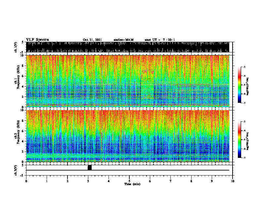Click time axis tick label '6'
This screenshot has width=262, height=203.
pyautogui.click(x=150, y=181)
